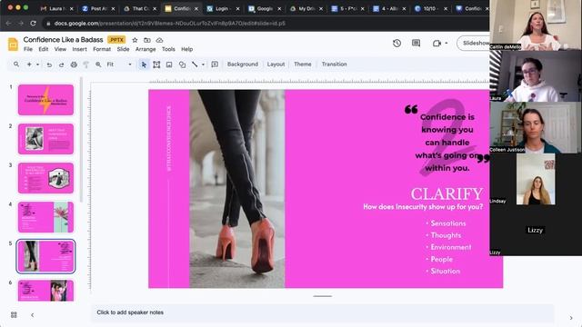Click the print icon

click(74, 64)
